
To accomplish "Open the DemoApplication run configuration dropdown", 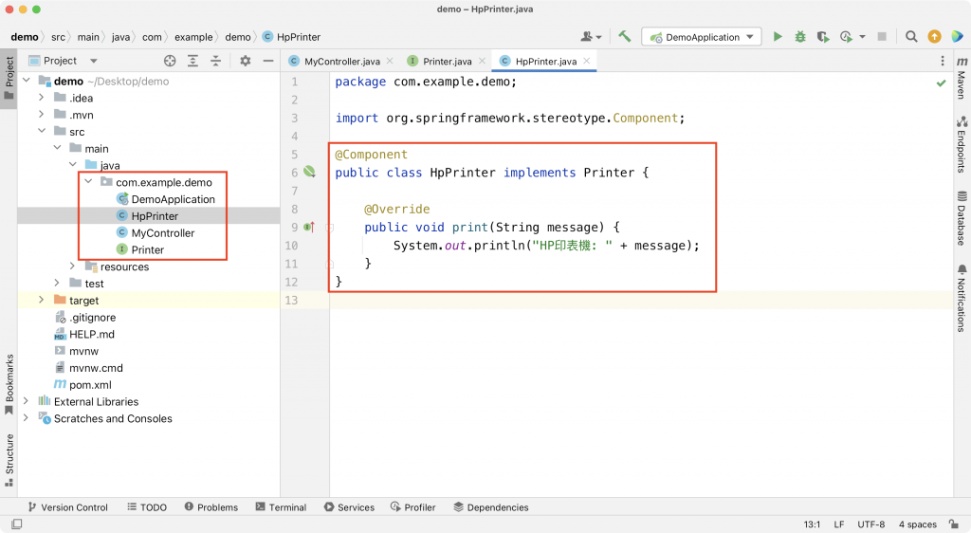I will 701,37.
